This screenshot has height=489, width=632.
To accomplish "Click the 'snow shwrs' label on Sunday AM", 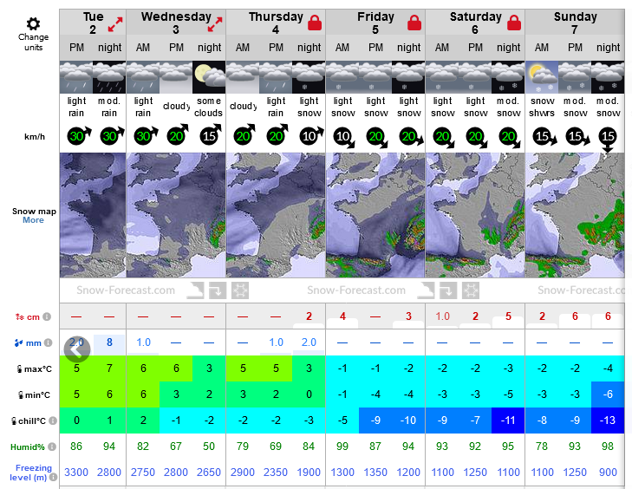I will 542,107.
